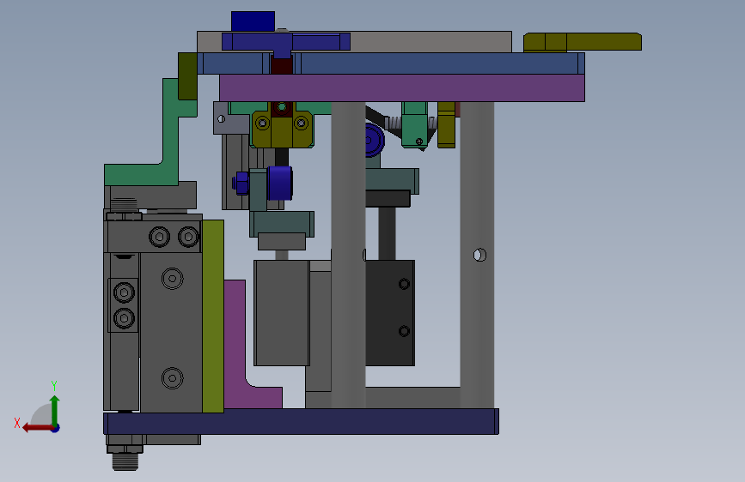Viewport: 745px width, 482px height.
Task: Click the red X axis arrow of triad
Action: coord(37,428)
